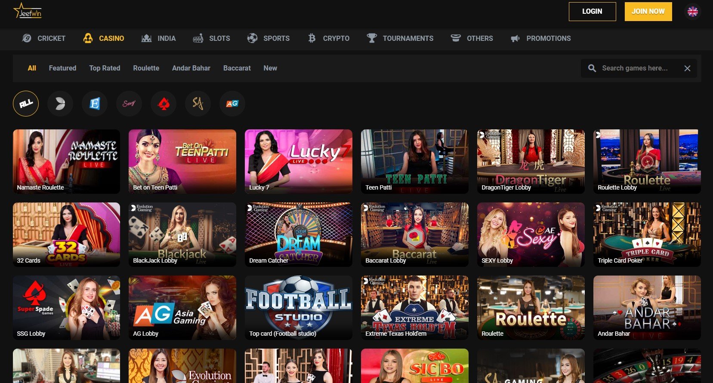Screen dimensions: 713x383
Task: Click the JOIN NOW button
Action: [648, 12]
